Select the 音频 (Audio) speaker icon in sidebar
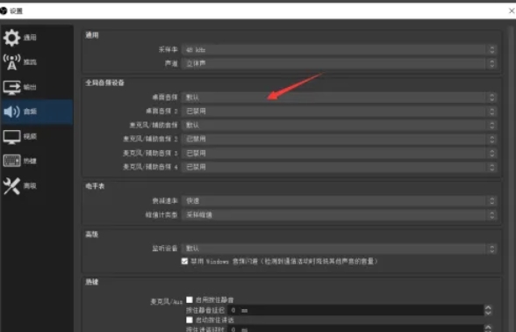 [x=12, y=112]
